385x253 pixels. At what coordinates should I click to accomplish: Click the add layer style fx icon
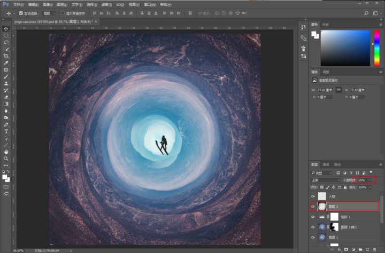coord(339,249)
